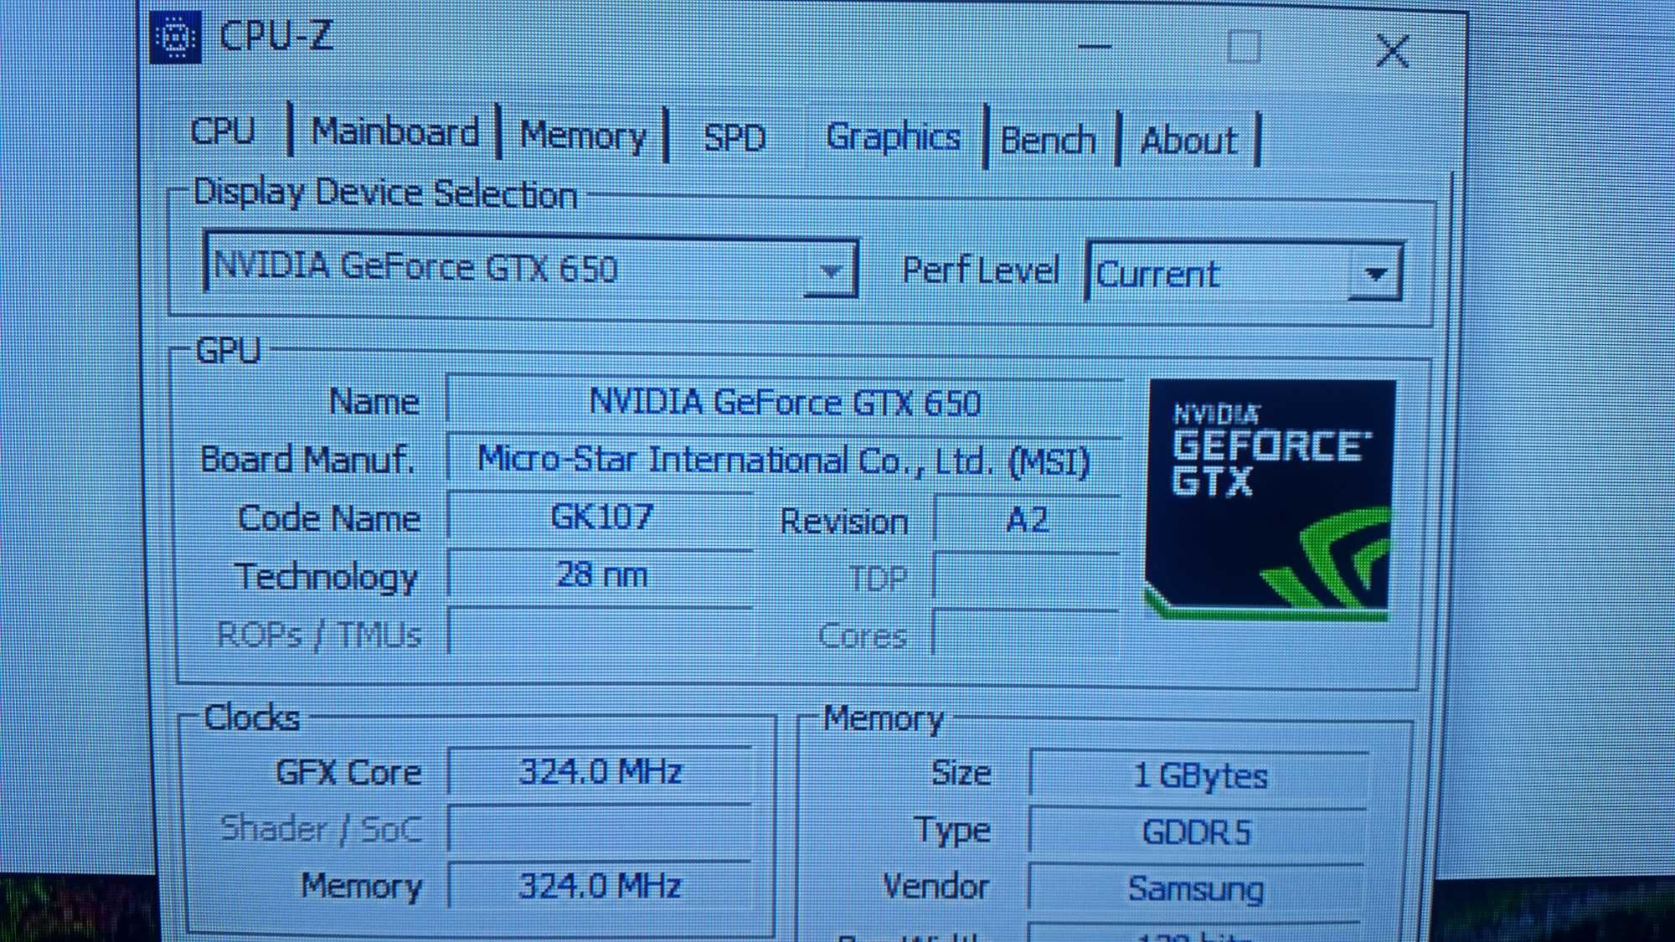Open the display device dropdown arrow

830,270
